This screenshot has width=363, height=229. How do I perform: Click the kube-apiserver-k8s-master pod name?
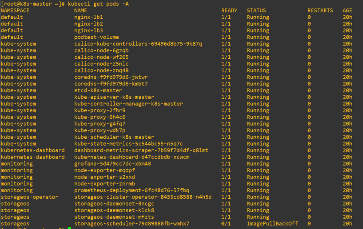click(x=114, y=97)
